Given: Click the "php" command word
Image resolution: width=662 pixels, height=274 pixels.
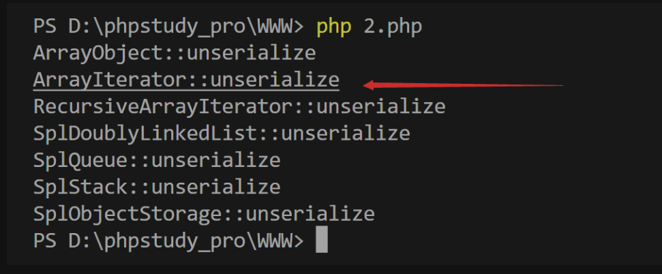Looking at the screenshot, I should tap(333, 27).
